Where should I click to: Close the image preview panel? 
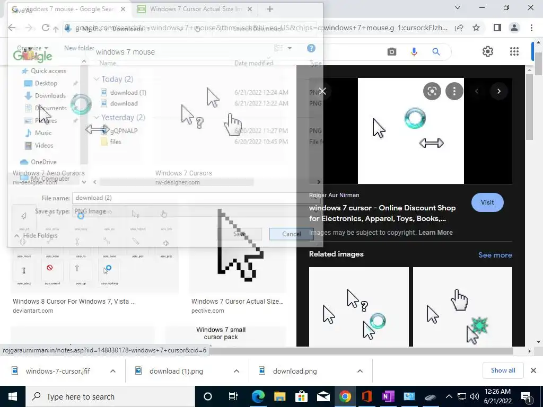pyautogui.click(x=322, y=91)
